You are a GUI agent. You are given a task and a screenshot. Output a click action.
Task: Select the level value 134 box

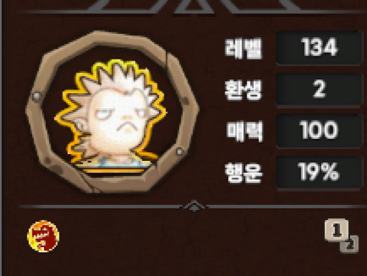click(x=319, y=48)
